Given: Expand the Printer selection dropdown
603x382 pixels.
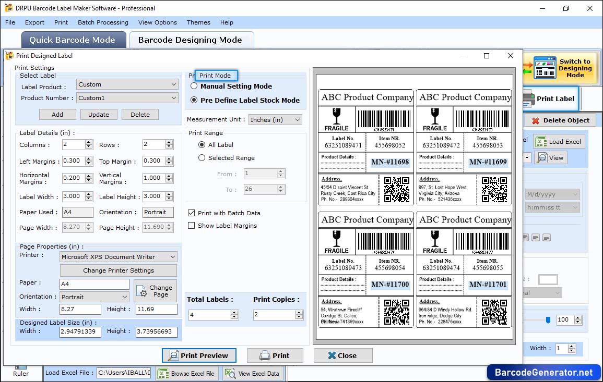Looking at the screenshot, I should [x=119, y=257].
